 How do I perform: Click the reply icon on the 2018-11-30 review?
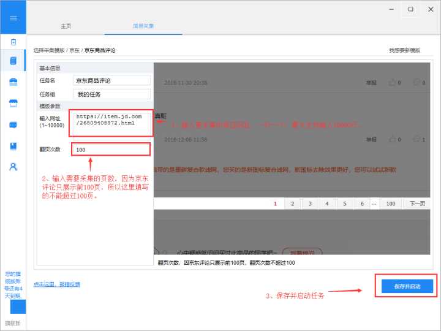(x=417, y=83)
